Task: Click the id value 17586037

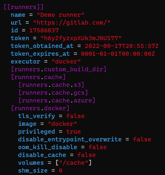Action: click(x=44, y=30)
